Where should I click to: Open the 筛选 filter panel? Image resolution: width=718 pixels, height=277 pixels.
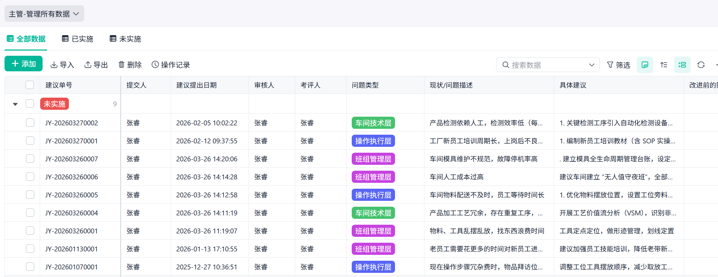[x=618, y=65]
